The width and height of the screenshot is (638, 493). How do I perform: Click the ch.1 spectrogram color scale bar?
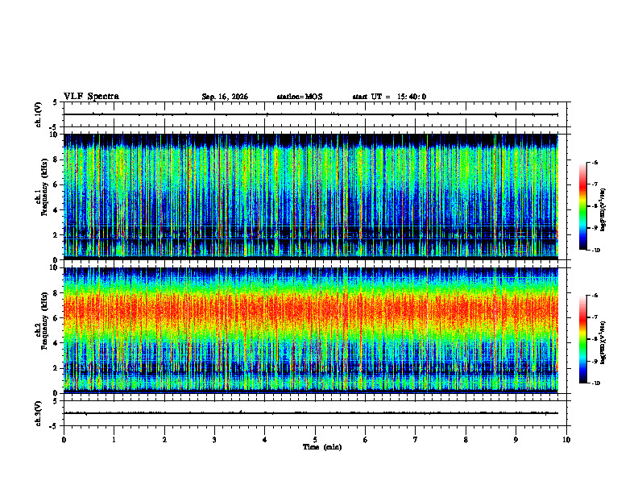tap(582, 206)
